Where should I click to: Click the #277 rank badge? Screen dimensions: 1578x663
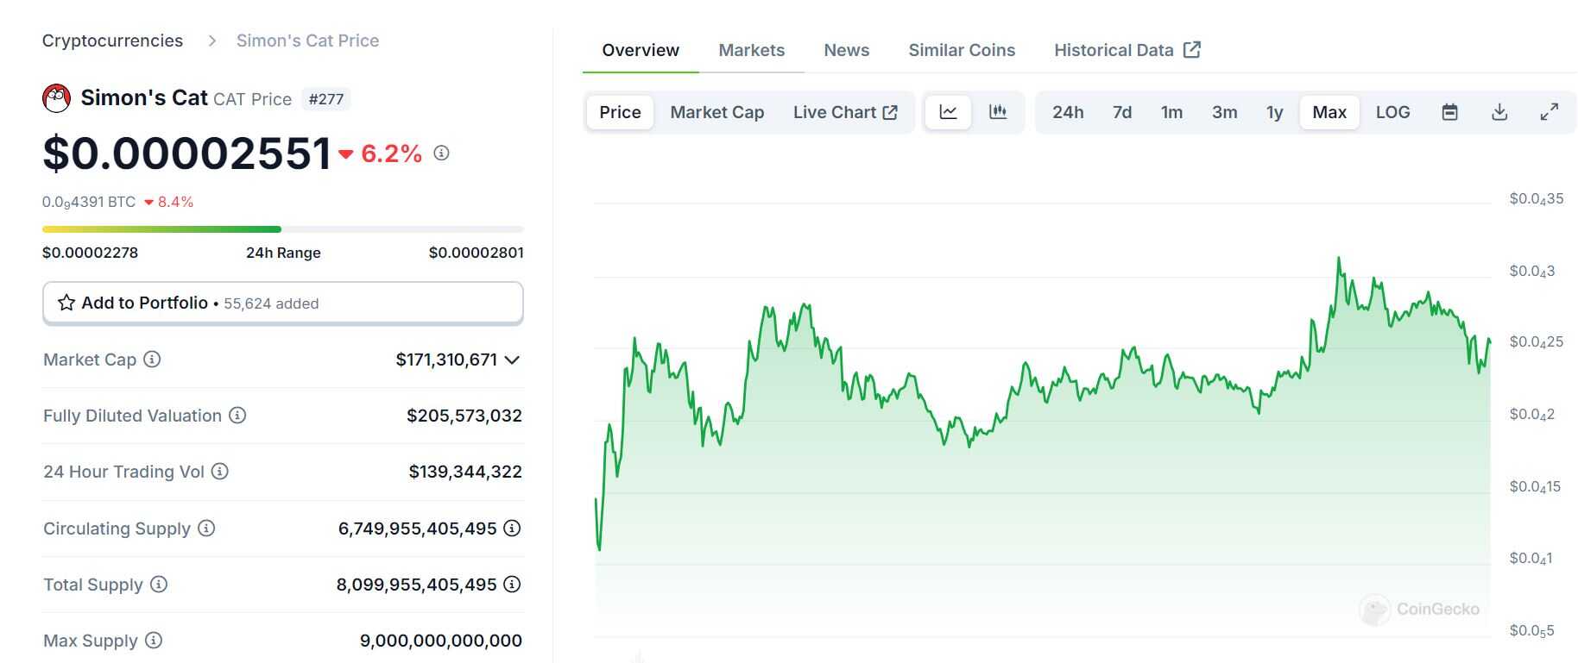click(x=325, y=99)
